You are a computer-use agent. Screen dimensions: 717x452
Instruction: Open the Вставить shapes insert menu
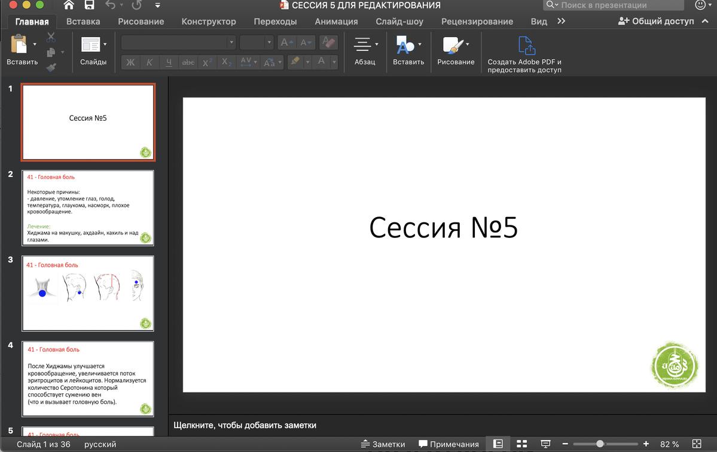[x=408, y=51]
